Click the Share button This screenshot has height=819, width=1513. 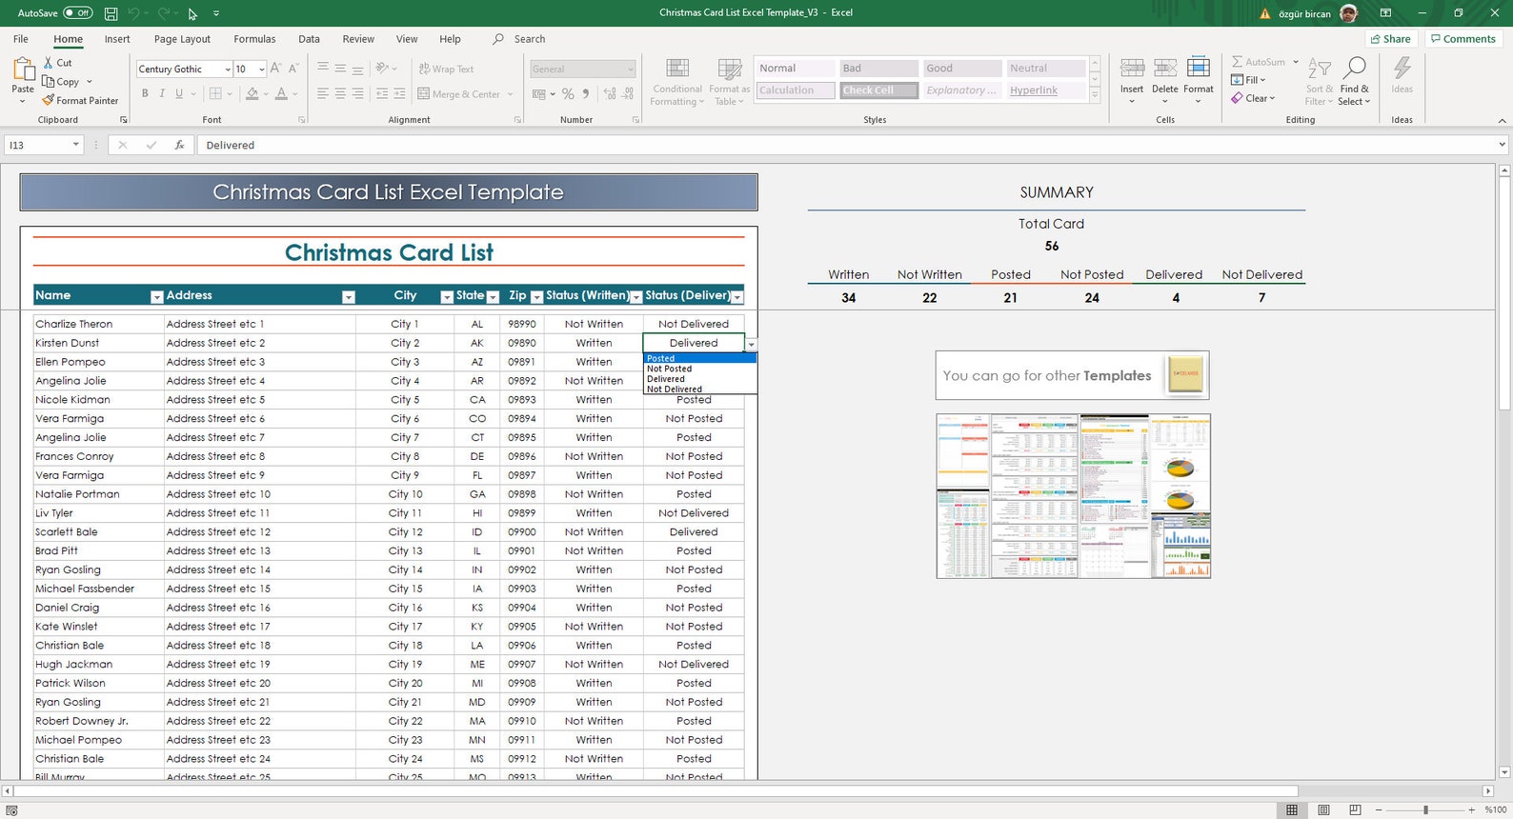(x=1390, y=39)
